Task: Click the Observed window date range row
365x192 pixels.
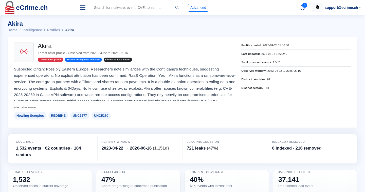Action: (296, 71)
